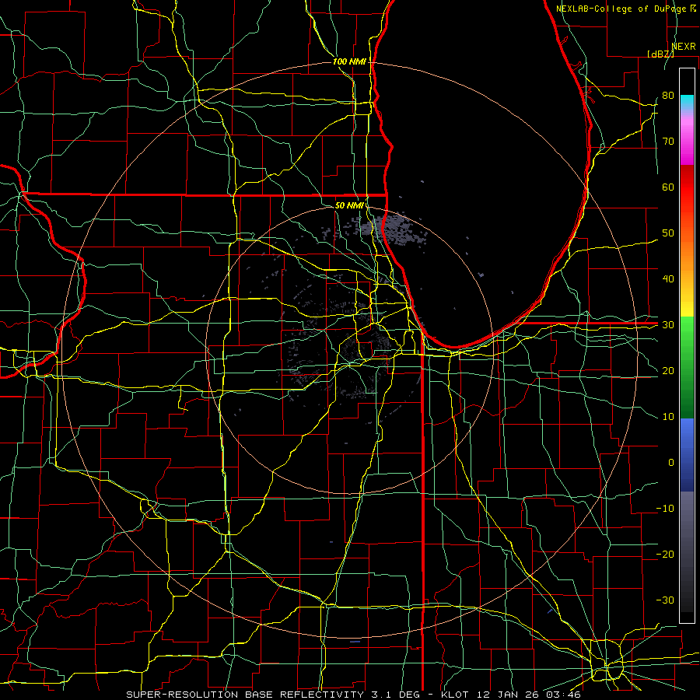This screenshot has width=700, height=700.
Task: Pick the cyan band of the color bar
Action: [687, 102]
